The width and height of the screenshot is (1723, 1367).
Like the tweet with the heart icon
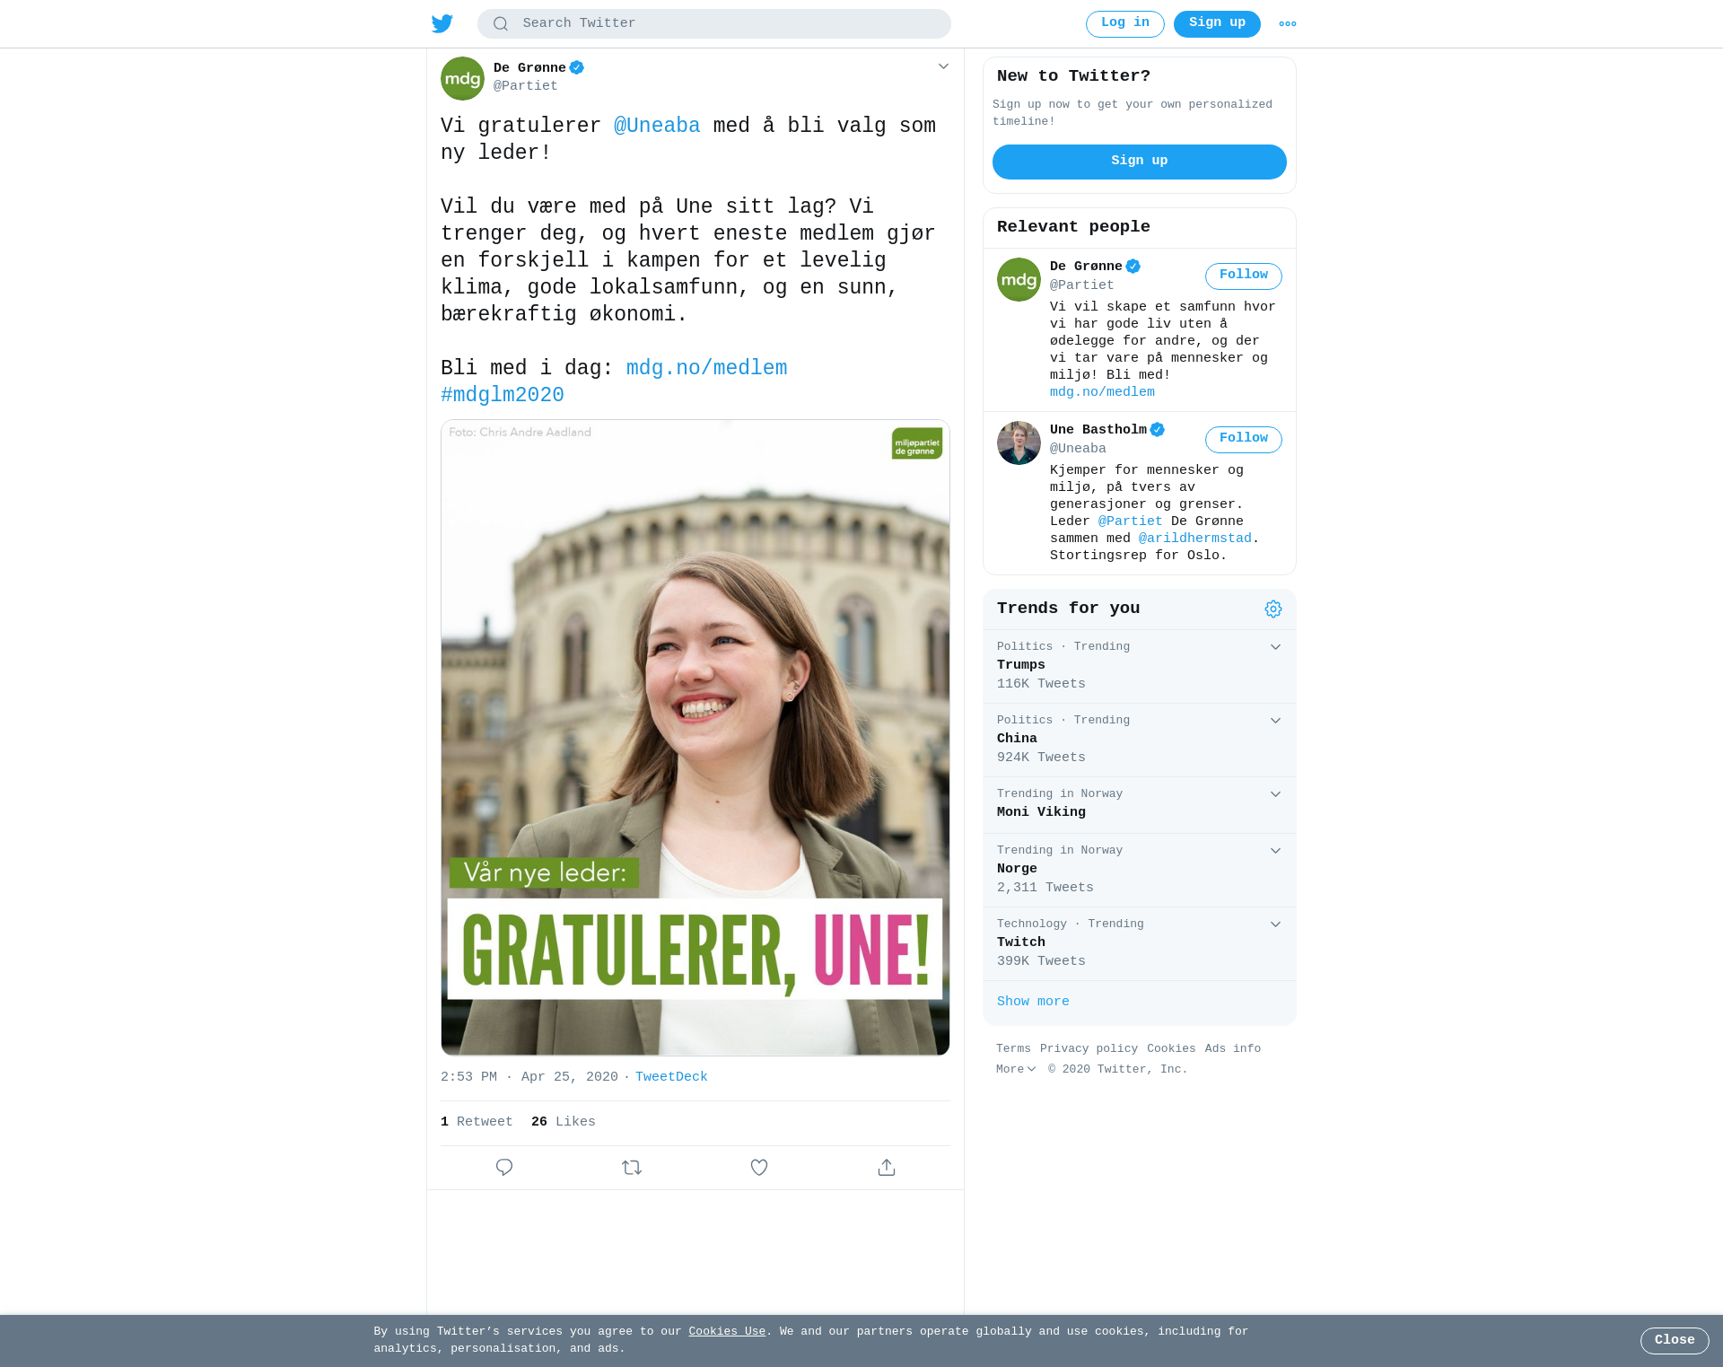pos(759,1167)
